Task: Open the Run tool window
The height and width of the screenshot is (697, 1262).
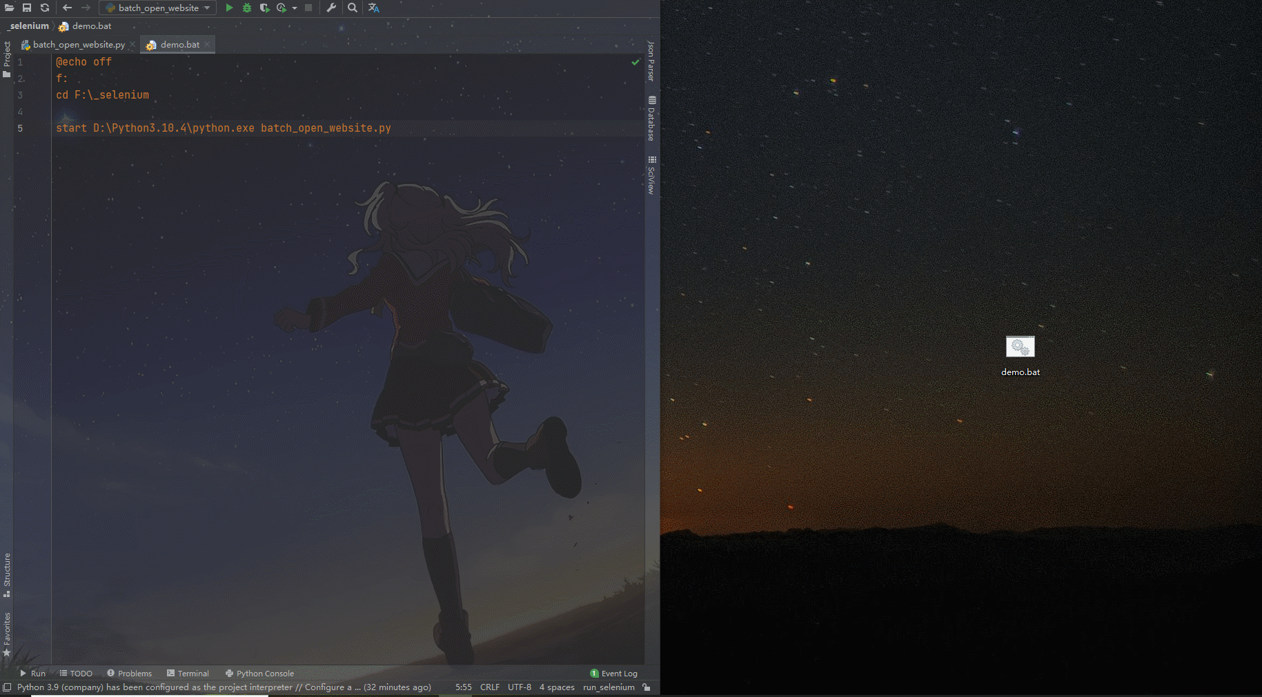Action: coord(32,674)
